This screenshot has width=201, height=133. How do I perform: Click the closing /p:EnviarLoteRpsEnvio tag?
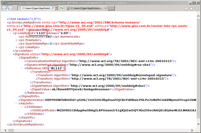pyautogui.click(x=26, y=124)
